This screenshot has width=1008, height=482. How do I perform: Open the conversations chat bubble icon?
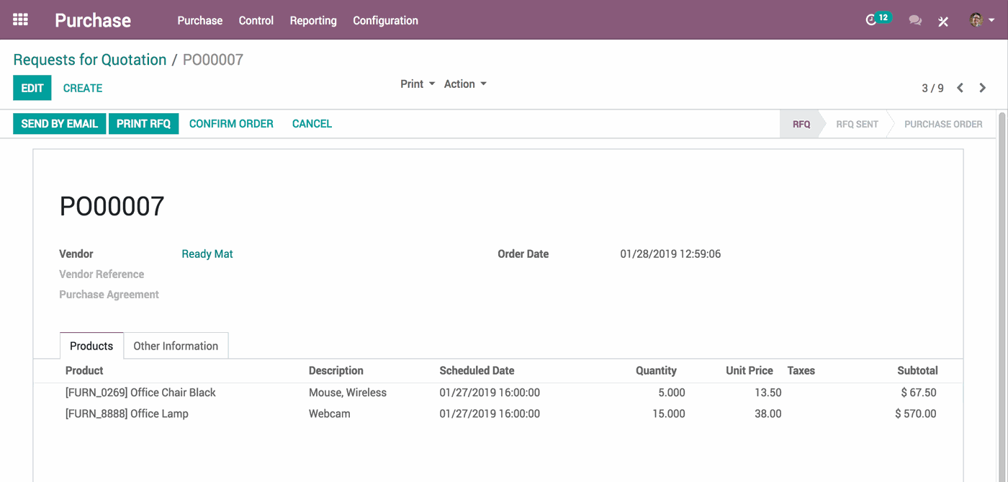tap(915, 21)
